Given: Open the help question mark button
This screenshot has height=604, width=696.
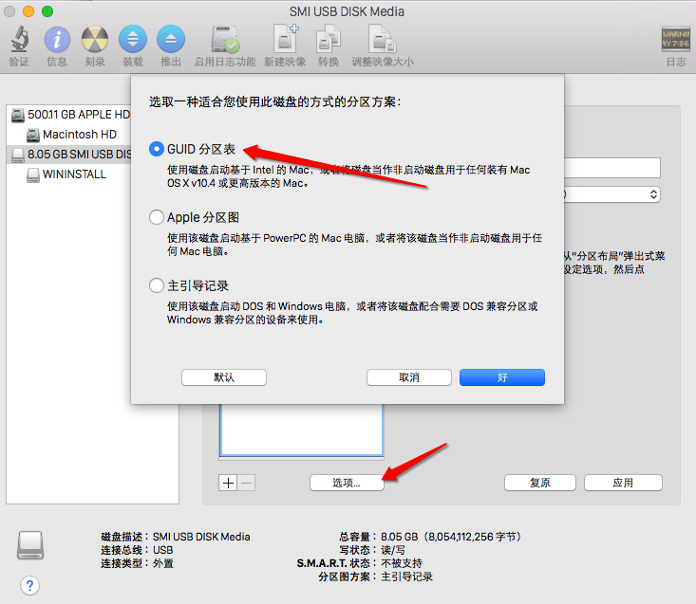Looking at the screenshot, I should coord(29,586).
